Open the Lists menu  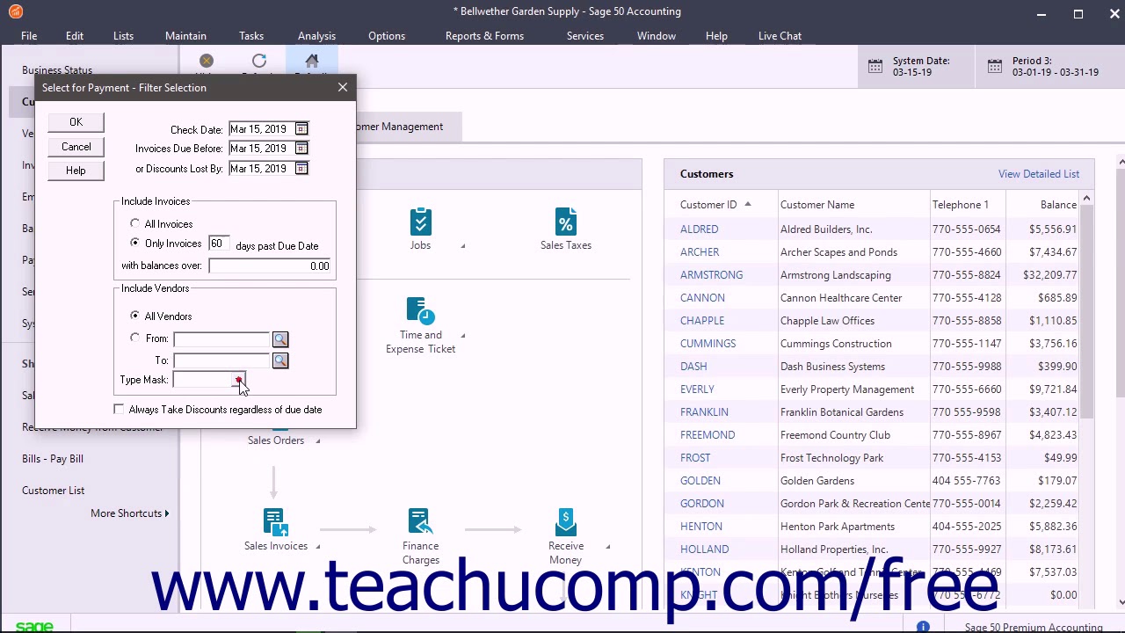click(123, 36)
